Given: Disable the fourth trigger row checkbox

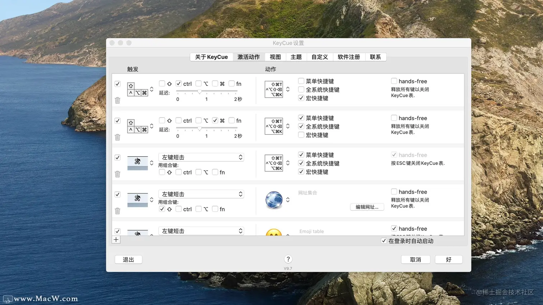Looking at the screenshot, I should pos(117,194).
